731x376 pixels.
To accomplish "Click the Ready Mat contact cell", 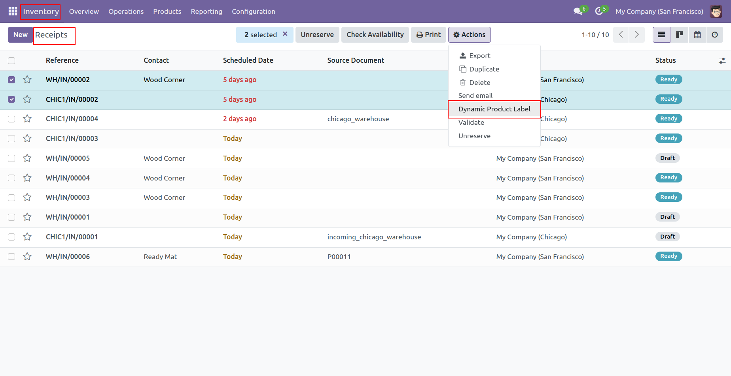I will (x=160, y=257).
